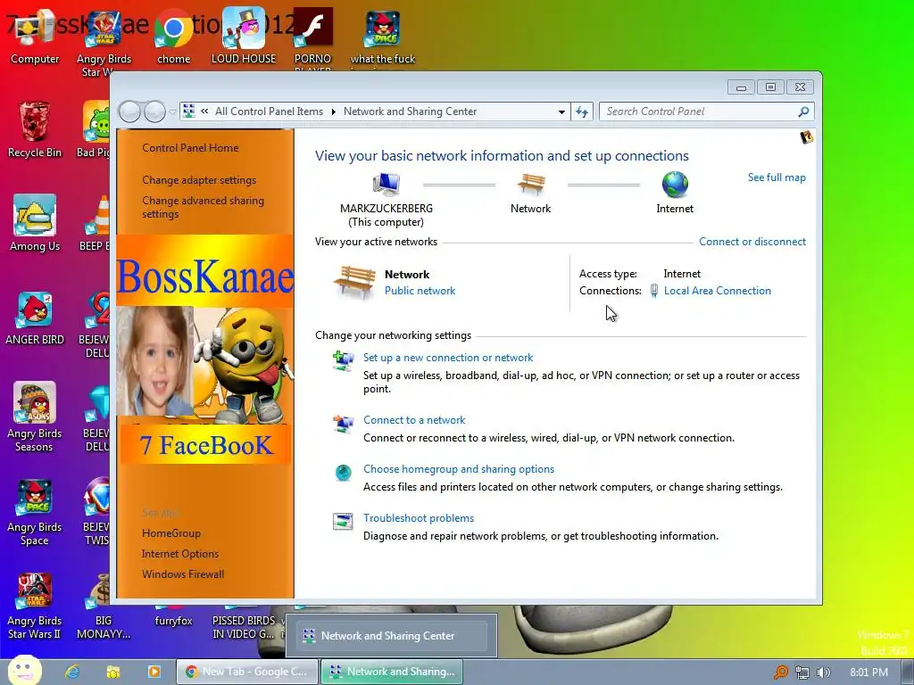Open the Angry Birds Space desktop shortcut
Viewport: 914px width, 685px height.
(x=35, y=511)
